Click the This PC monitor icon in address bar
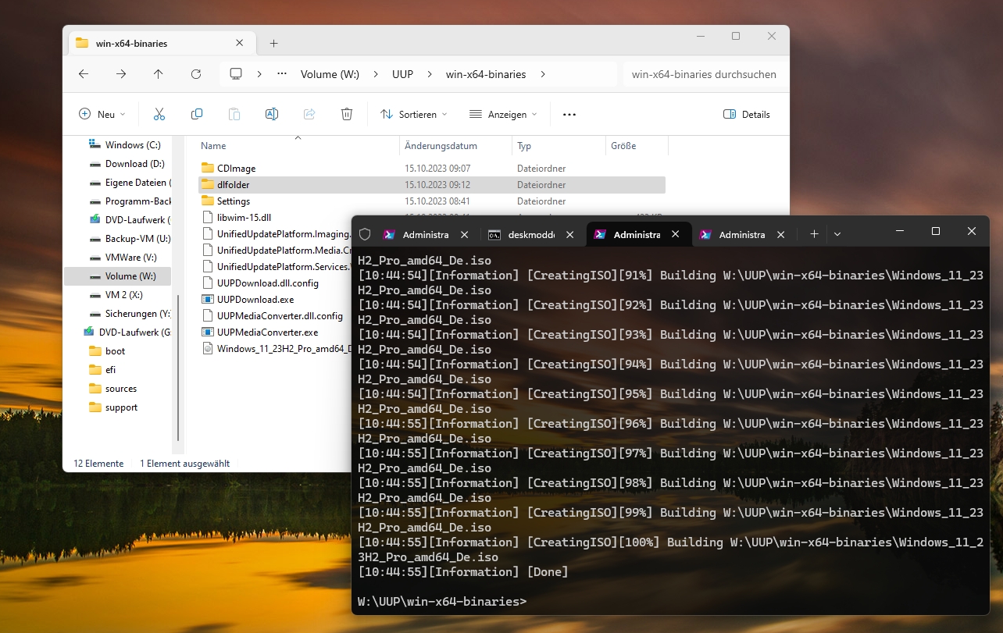This screenshot has height=633, width=1003. (236, 74)
